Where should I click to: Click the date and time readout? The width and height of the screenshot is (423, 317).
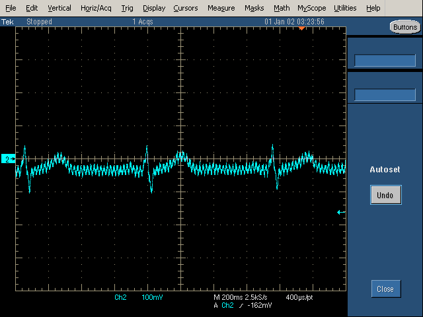[x=294, y=22]
